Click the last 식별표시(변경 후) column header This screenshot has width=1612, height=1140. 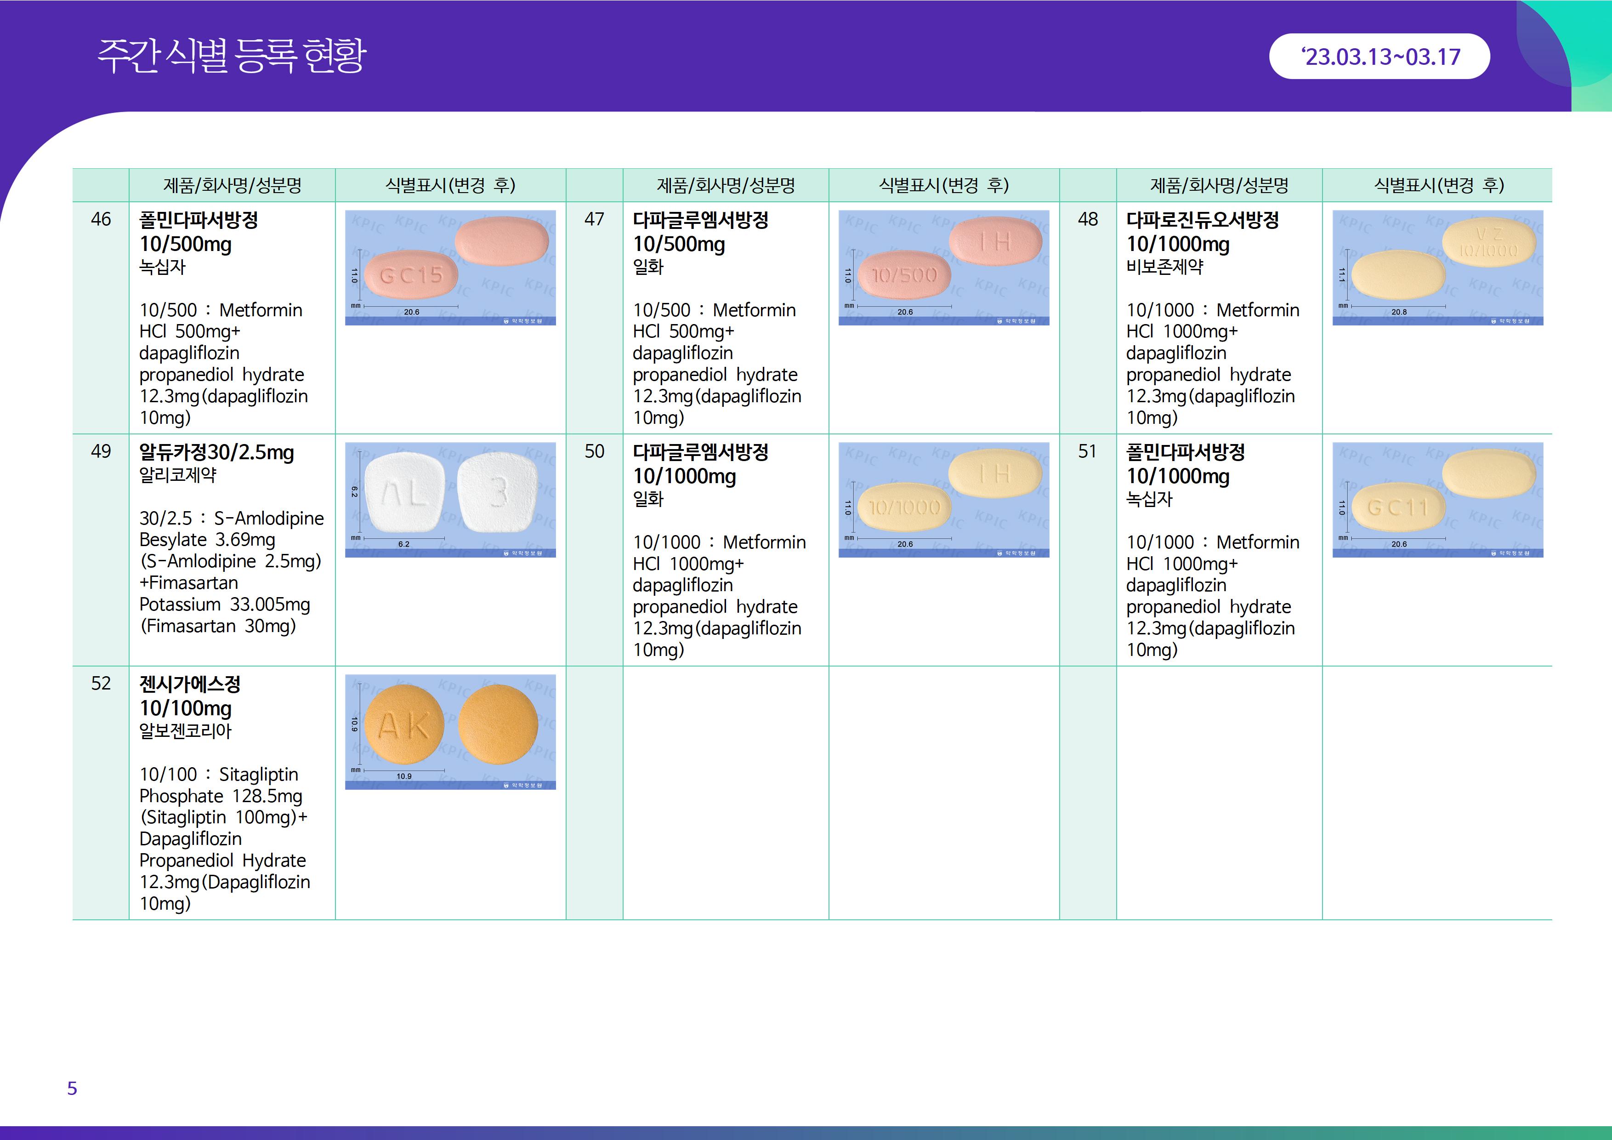tap(1438, 185)
